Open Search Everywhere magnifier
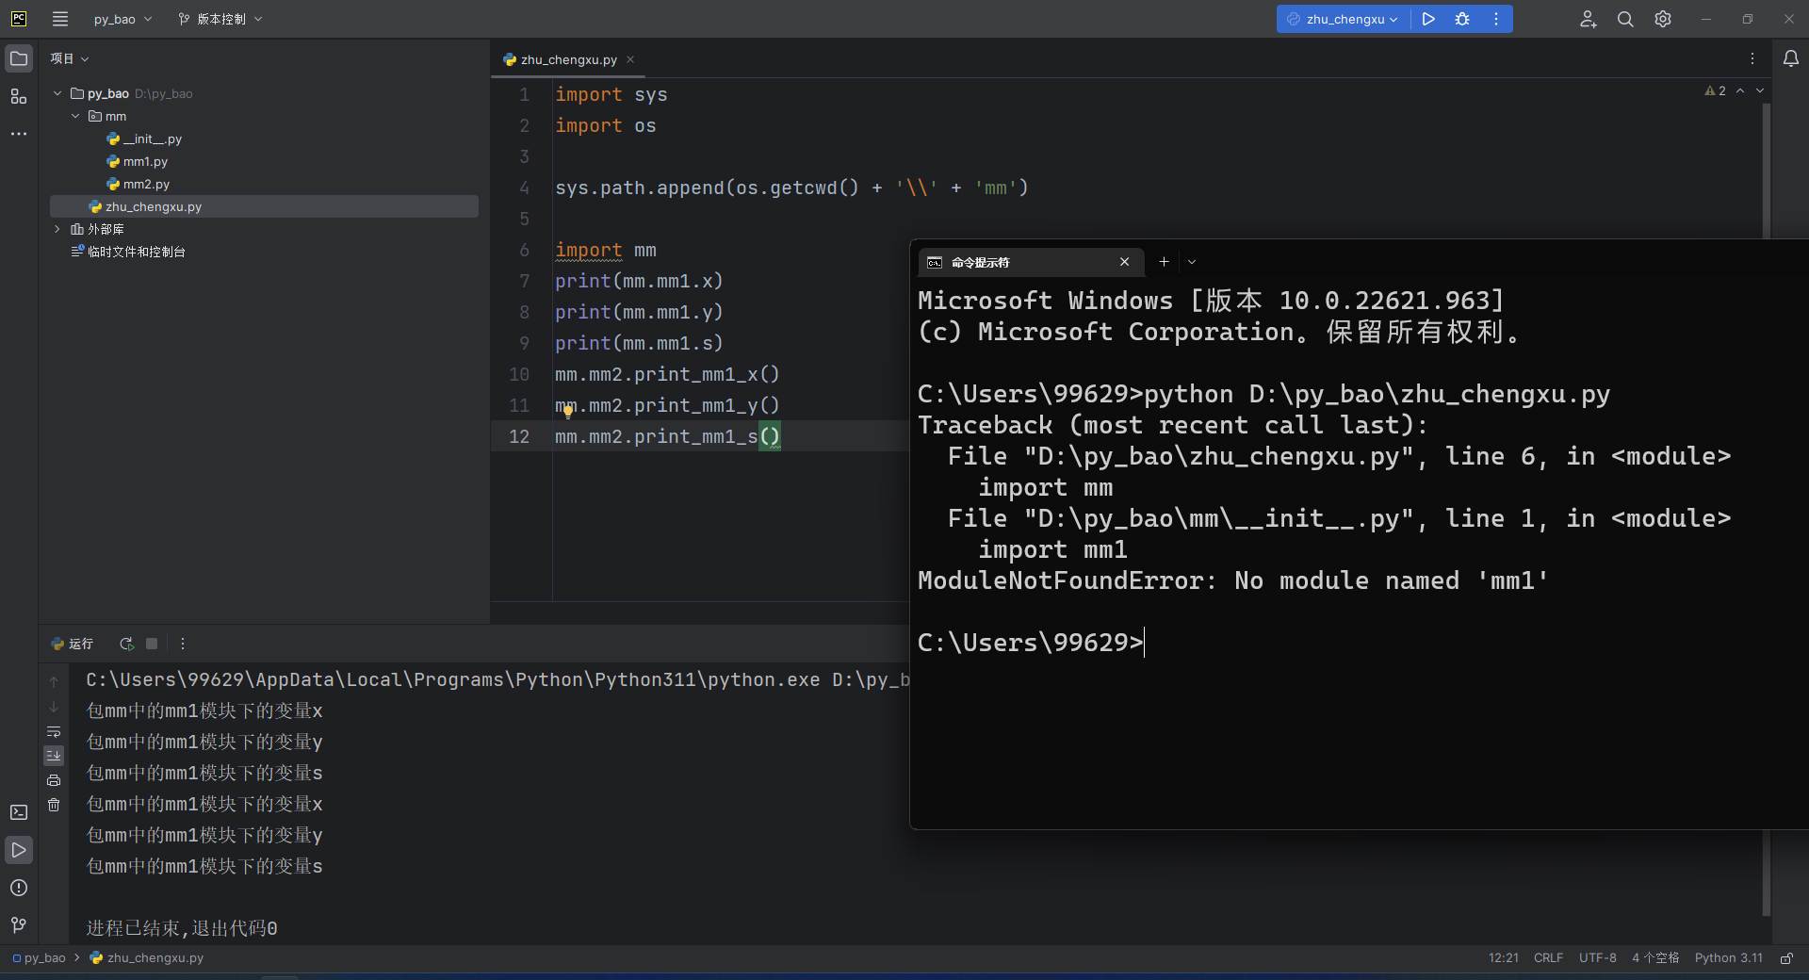Viewport: 1809px width, 980px height. pos(1625,19)
